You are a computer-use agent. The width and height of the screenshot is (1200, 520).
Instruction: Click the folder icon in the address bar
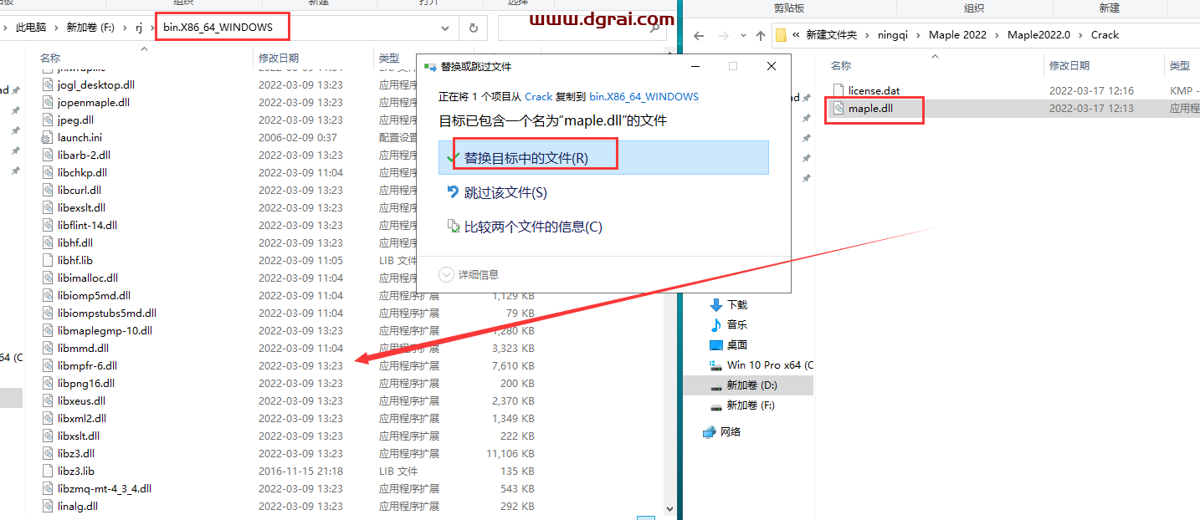click(781, 34)
